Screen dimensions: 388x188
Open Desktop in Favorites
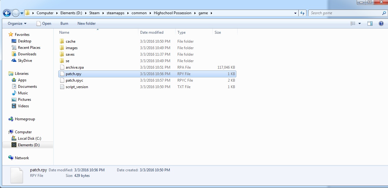pyautogui.click(x=25, y=41)
